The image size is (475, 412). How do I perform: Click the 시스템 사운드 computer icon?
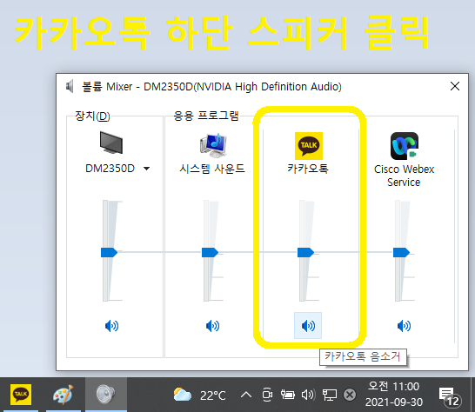[x=213, y=145]
